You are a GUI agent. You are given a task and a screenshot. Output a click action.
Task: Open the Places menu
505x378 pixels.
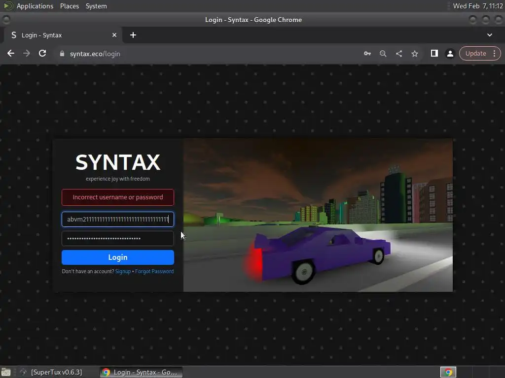[70, 6]
